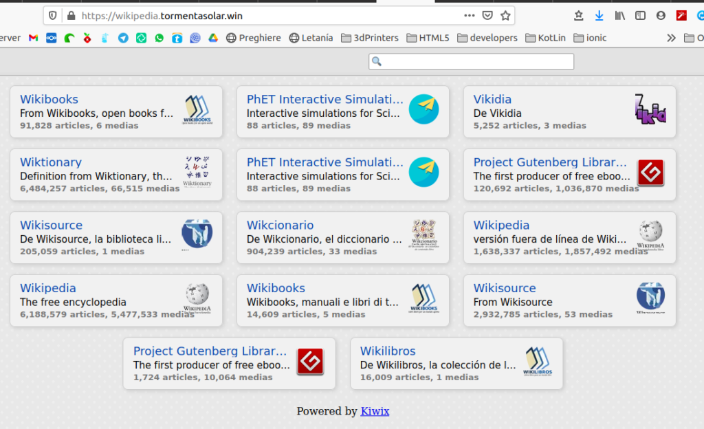Open the WhatsApp bookmark icon

[159, 38]
